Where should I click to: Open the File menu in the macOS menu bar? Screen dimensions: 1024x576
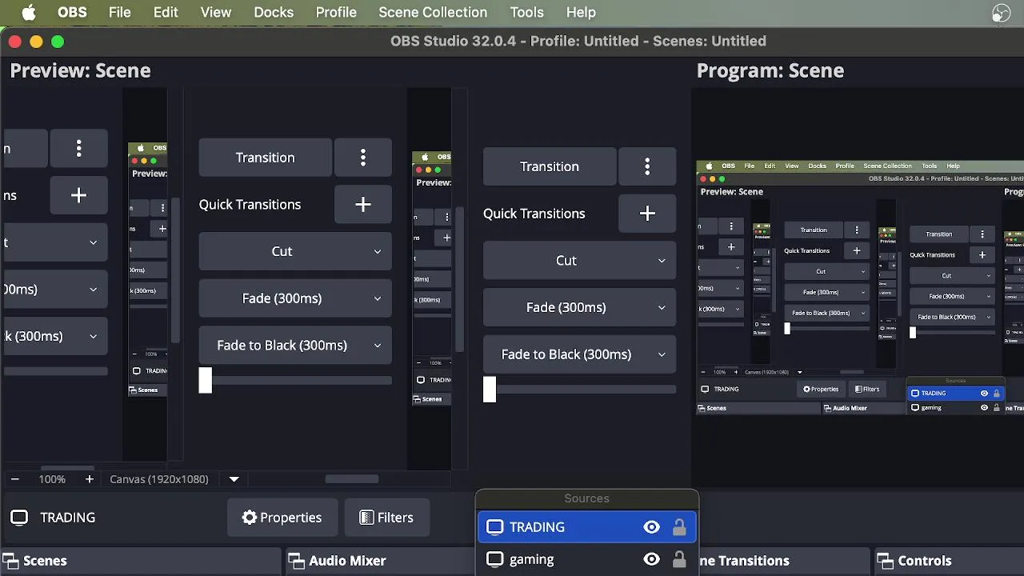point(120,12)
